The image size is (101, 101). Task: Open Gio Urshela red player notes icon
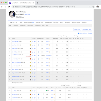coord(30,52)
